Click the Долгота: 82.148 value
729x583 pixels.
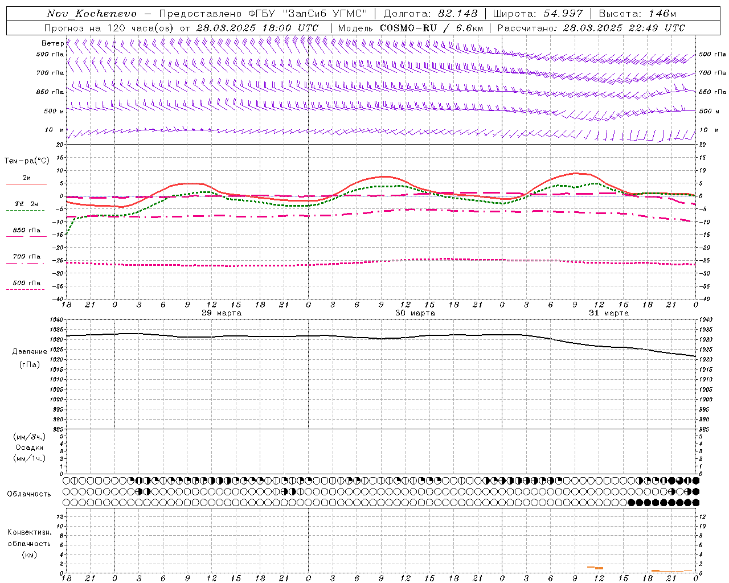point(431,14)
